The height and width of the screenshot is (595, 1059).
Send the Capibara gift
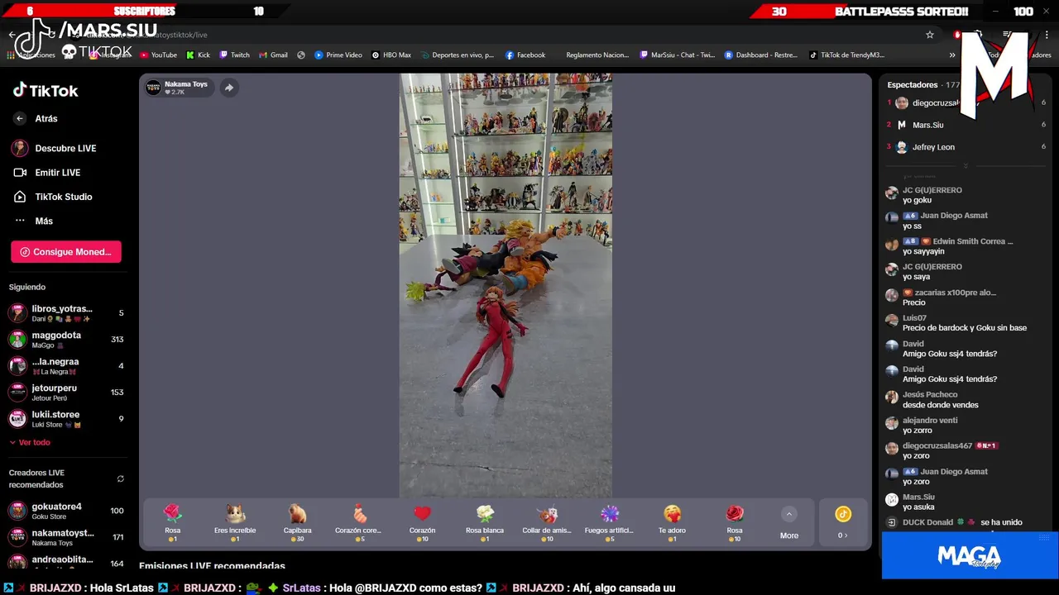[x=297, y=523]
